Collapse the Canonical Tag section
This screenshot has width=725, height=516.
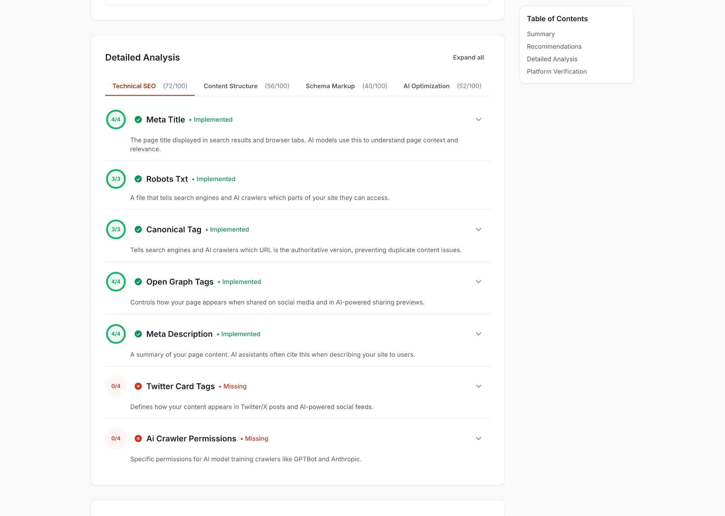479,229
